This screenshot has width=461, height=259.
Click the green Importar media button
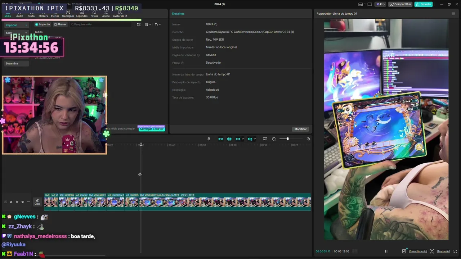pyautogui.click(x=42, y=24)
